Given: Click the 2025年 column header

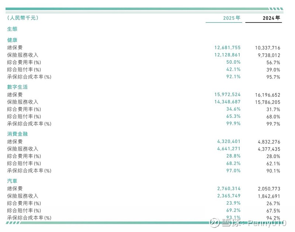Looking at the screenshot, I should [x=232, y=18].
